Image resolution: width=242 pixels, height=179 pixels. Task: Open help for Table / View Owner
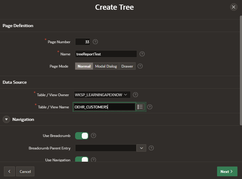(135, 95)
